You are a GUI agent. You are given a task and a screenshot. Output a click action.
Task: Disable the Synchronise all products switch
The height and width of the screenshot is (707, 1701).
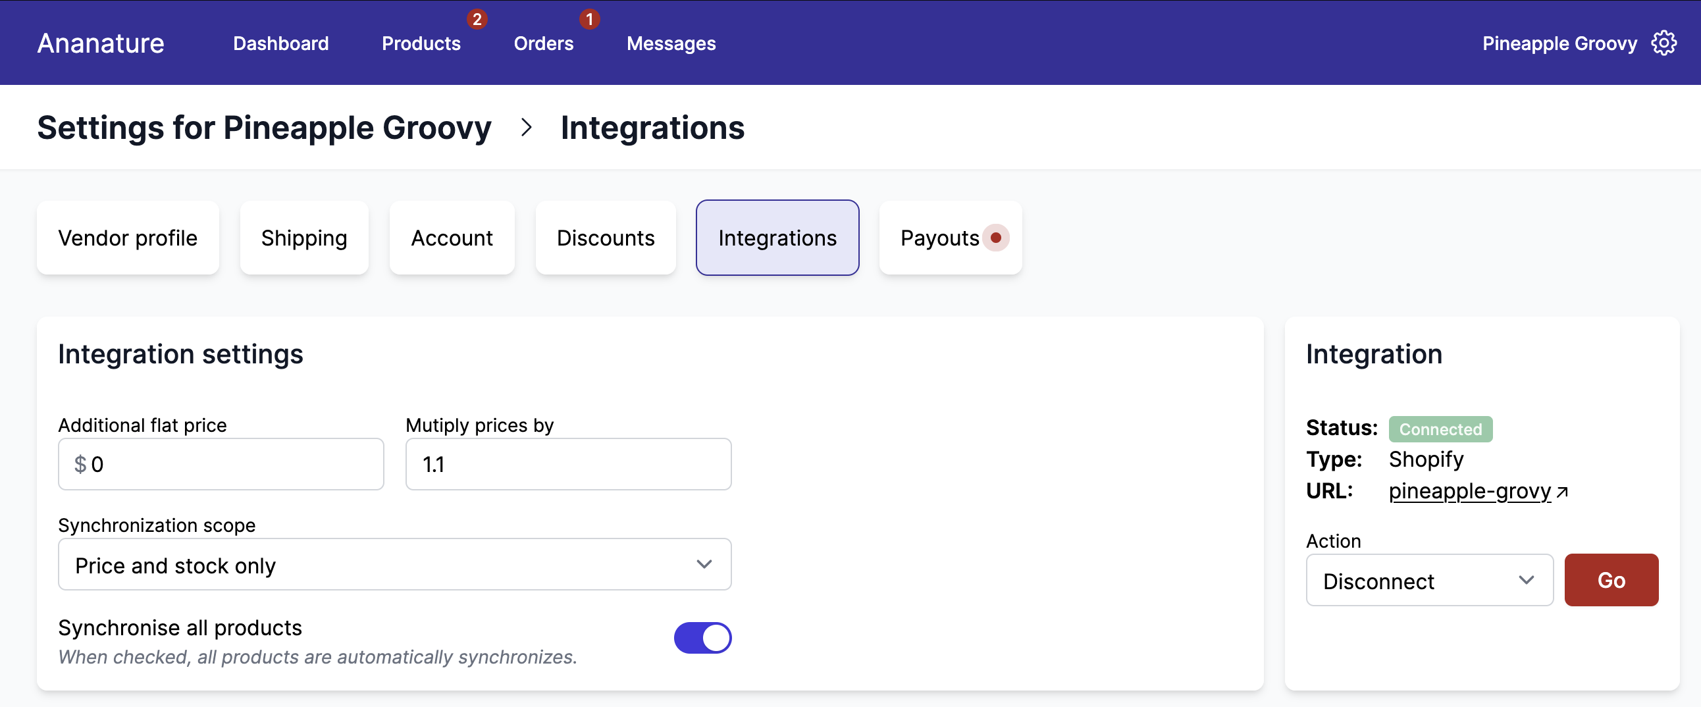(x=702, y=638)
